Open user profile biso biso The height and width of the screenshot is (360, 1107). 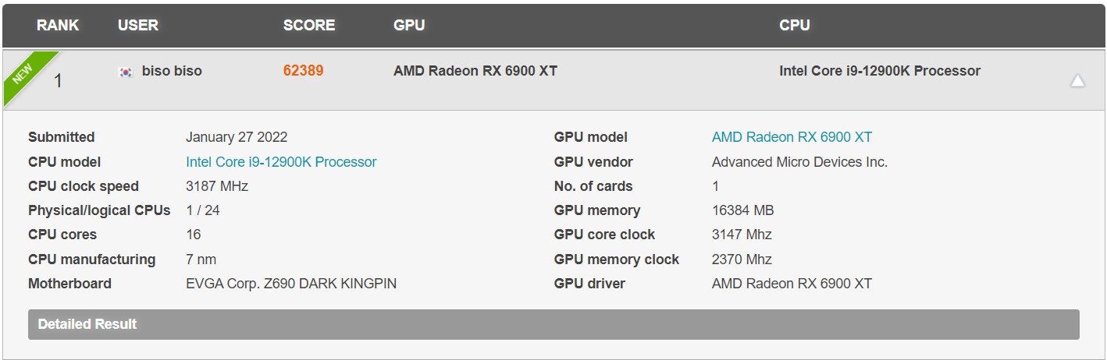172,71
